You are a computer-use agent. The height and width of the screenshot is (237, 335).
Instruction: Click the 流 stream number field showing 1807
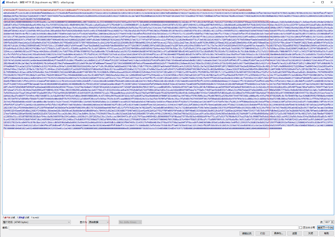(327, 222)
